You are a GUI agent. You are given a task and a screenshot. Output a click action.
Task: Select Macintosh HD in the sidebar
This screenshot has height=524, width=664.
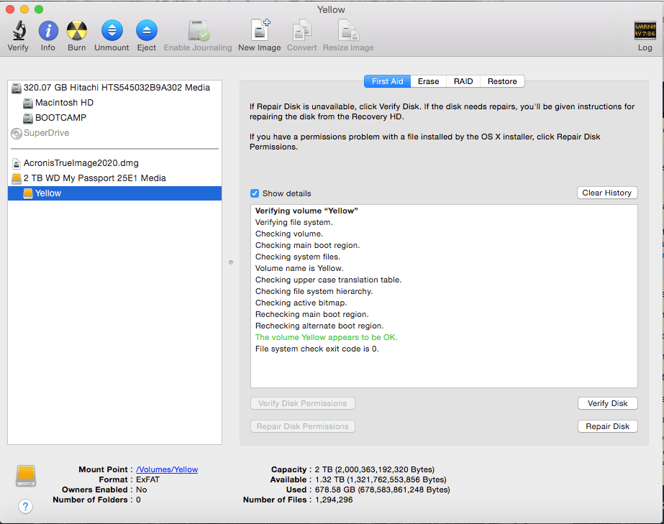point(65,102)
